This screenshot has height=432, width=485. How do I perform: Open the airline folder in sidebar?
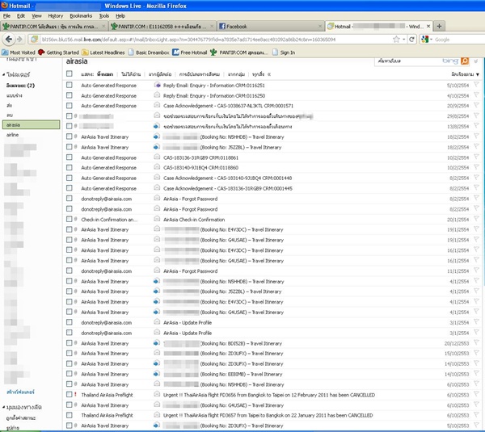pyautogui.click(x=12, y=135)
